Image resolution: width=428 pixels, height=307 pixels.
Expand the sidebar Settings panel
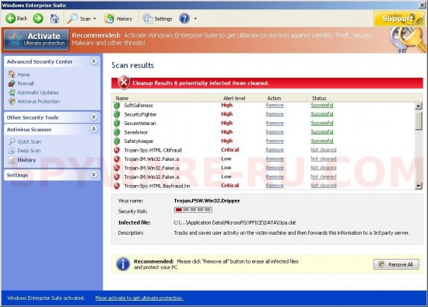coord(93,175)
